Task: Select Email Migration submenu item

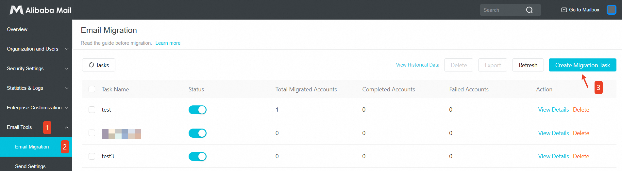Action: tap(36, 147)
